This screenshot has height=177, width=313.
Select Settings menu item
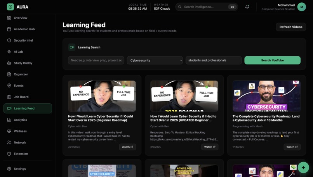(x=28, y=169)
